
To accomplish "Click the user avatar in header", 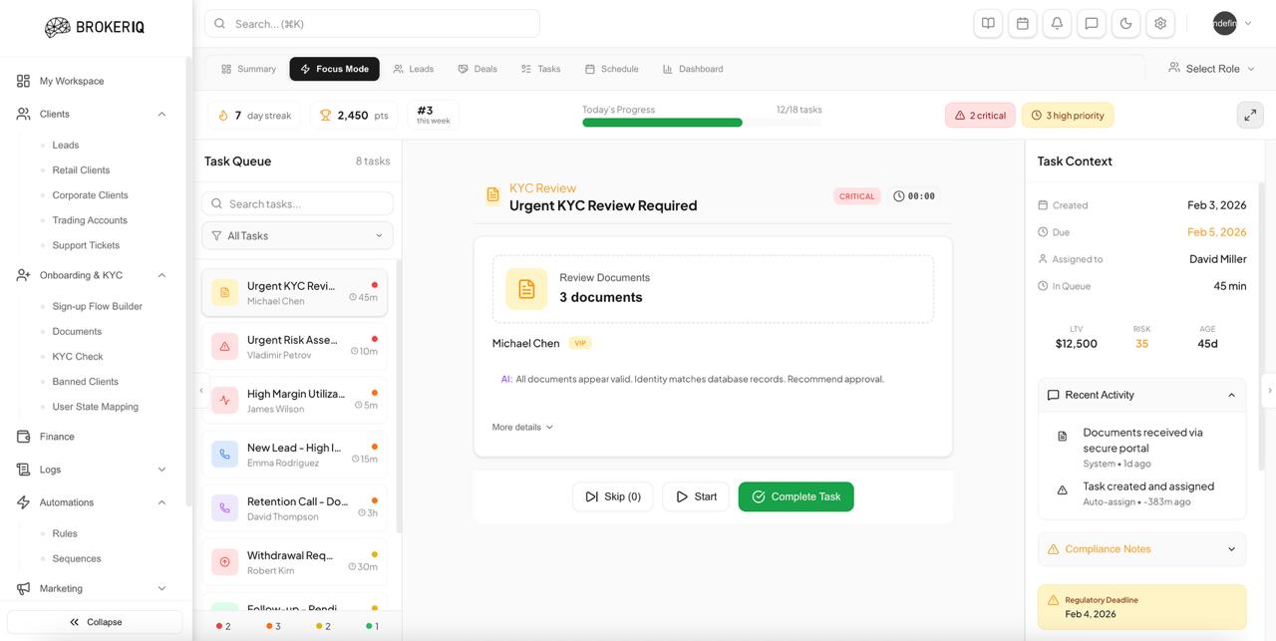I will (1224, 23).
